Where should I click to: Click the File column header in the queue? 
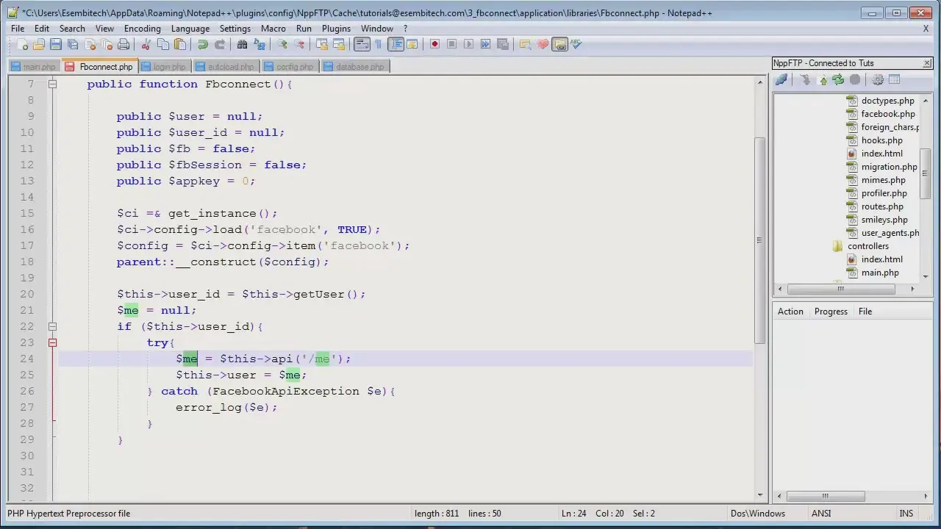click(865, 312)
